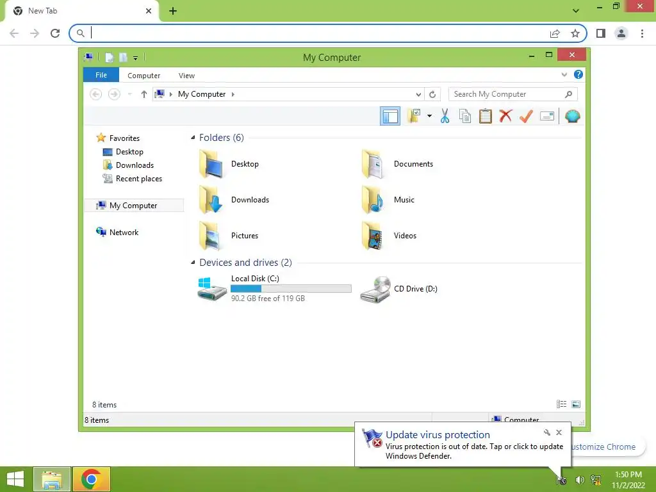The height and width of the screenshot is (492, 656).
Task: Click the Copy pages icon
Action: tap(465, 116)
